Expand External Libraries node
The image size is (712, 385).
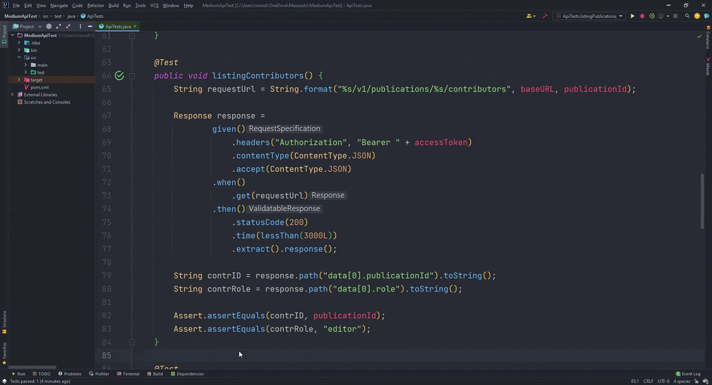pyautogui.click(x=13, y=94)
